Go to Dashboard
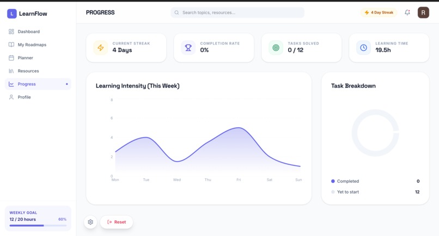 38,32
